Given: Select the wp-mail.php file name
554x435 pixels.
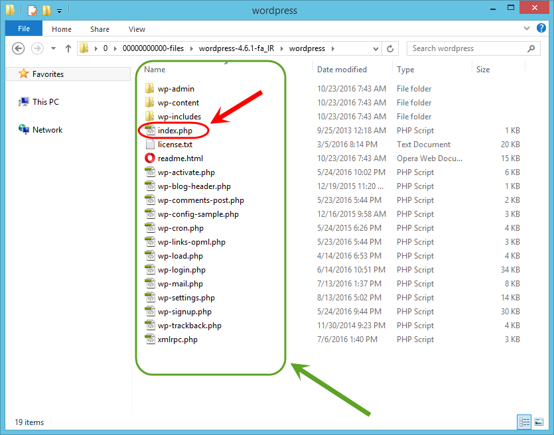Looking at the screenshot, I should pyautogui.click(x=180, y=284).
